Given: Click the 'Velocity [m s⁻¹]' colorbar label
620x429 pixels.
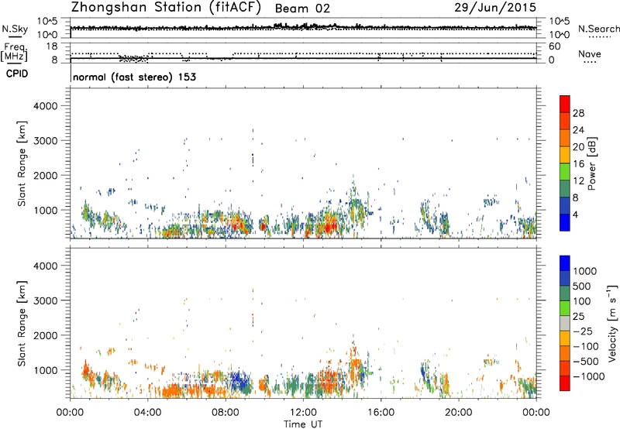Looking at the screenshot, I should click(612, 323).
